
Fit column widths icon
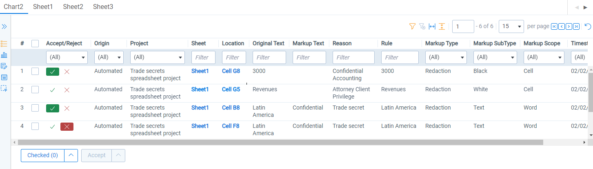click(432, 26)
